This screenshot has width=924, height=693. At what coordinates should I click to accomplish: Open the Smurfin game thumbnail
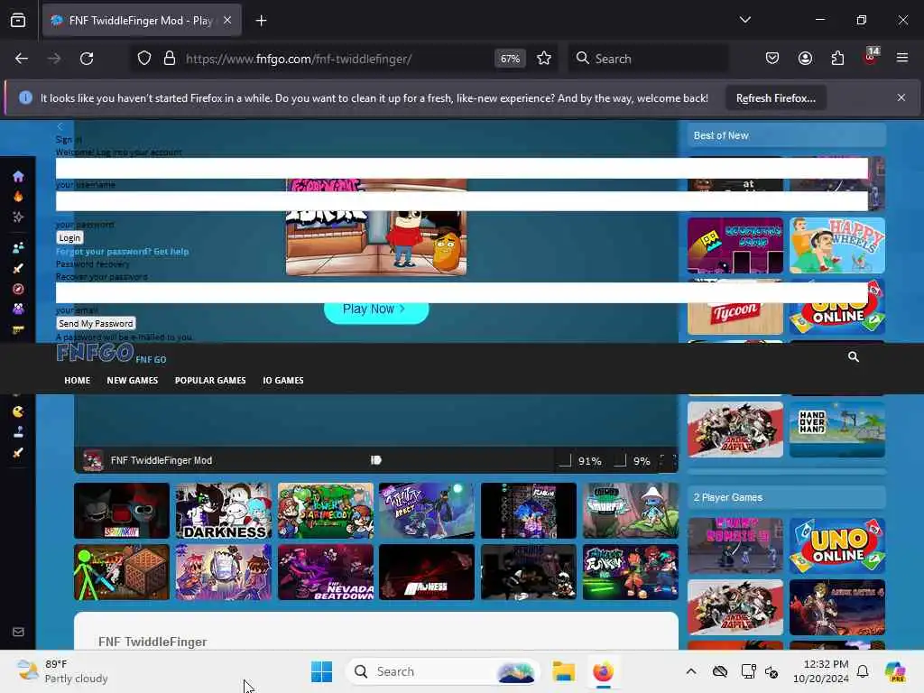tap(631, 511)
